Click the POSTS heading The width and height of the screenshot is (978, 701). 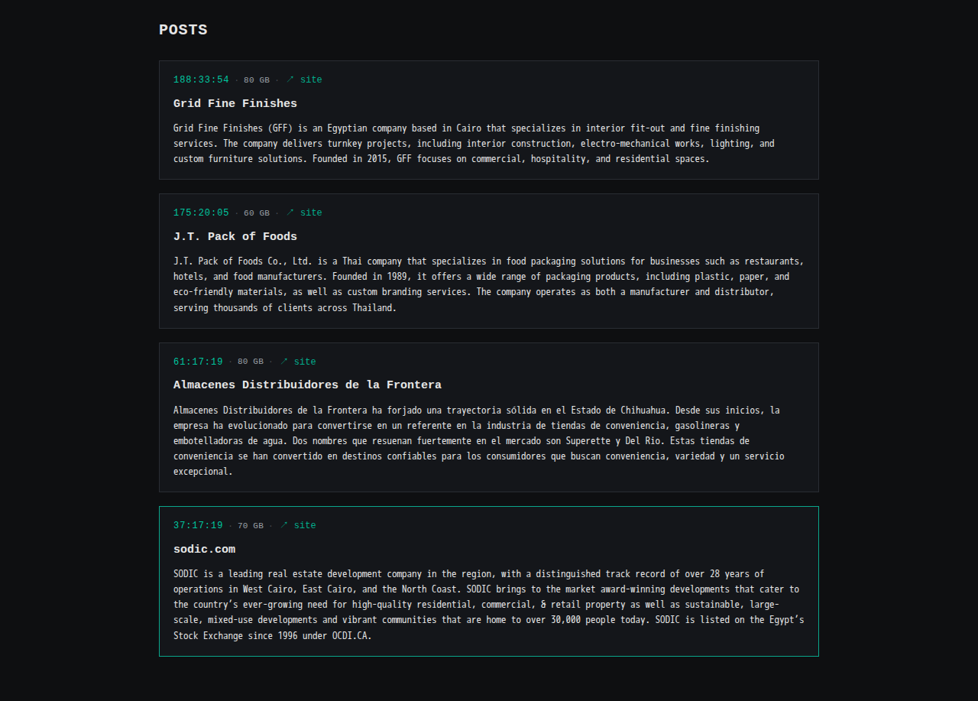[183, 30]
